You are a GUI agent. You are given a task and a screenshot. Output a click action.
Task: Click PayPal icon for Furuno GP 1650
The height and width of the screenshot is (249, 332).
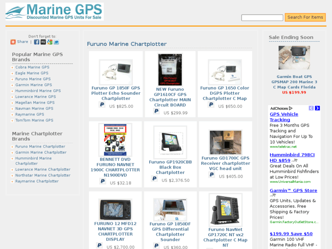(x=211, y=105)
